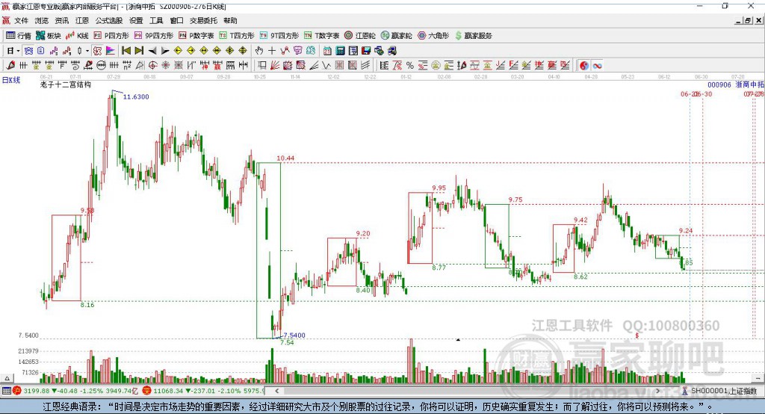Image resolution: width=765 pixels, height=414 pixels.
Task: Restore the inner document window
Action: click(x=748, y=20)
